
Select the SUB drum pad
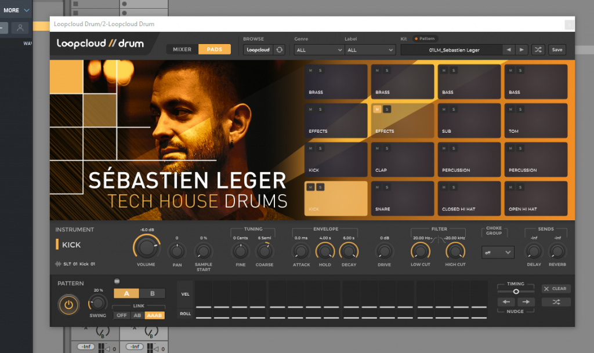point(469,121)
